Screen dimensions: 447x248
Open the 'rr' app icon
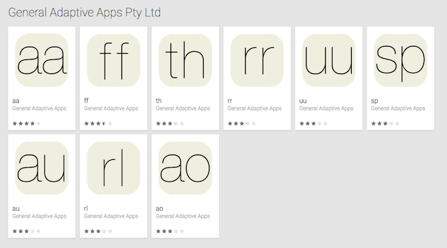click(257, 60)
